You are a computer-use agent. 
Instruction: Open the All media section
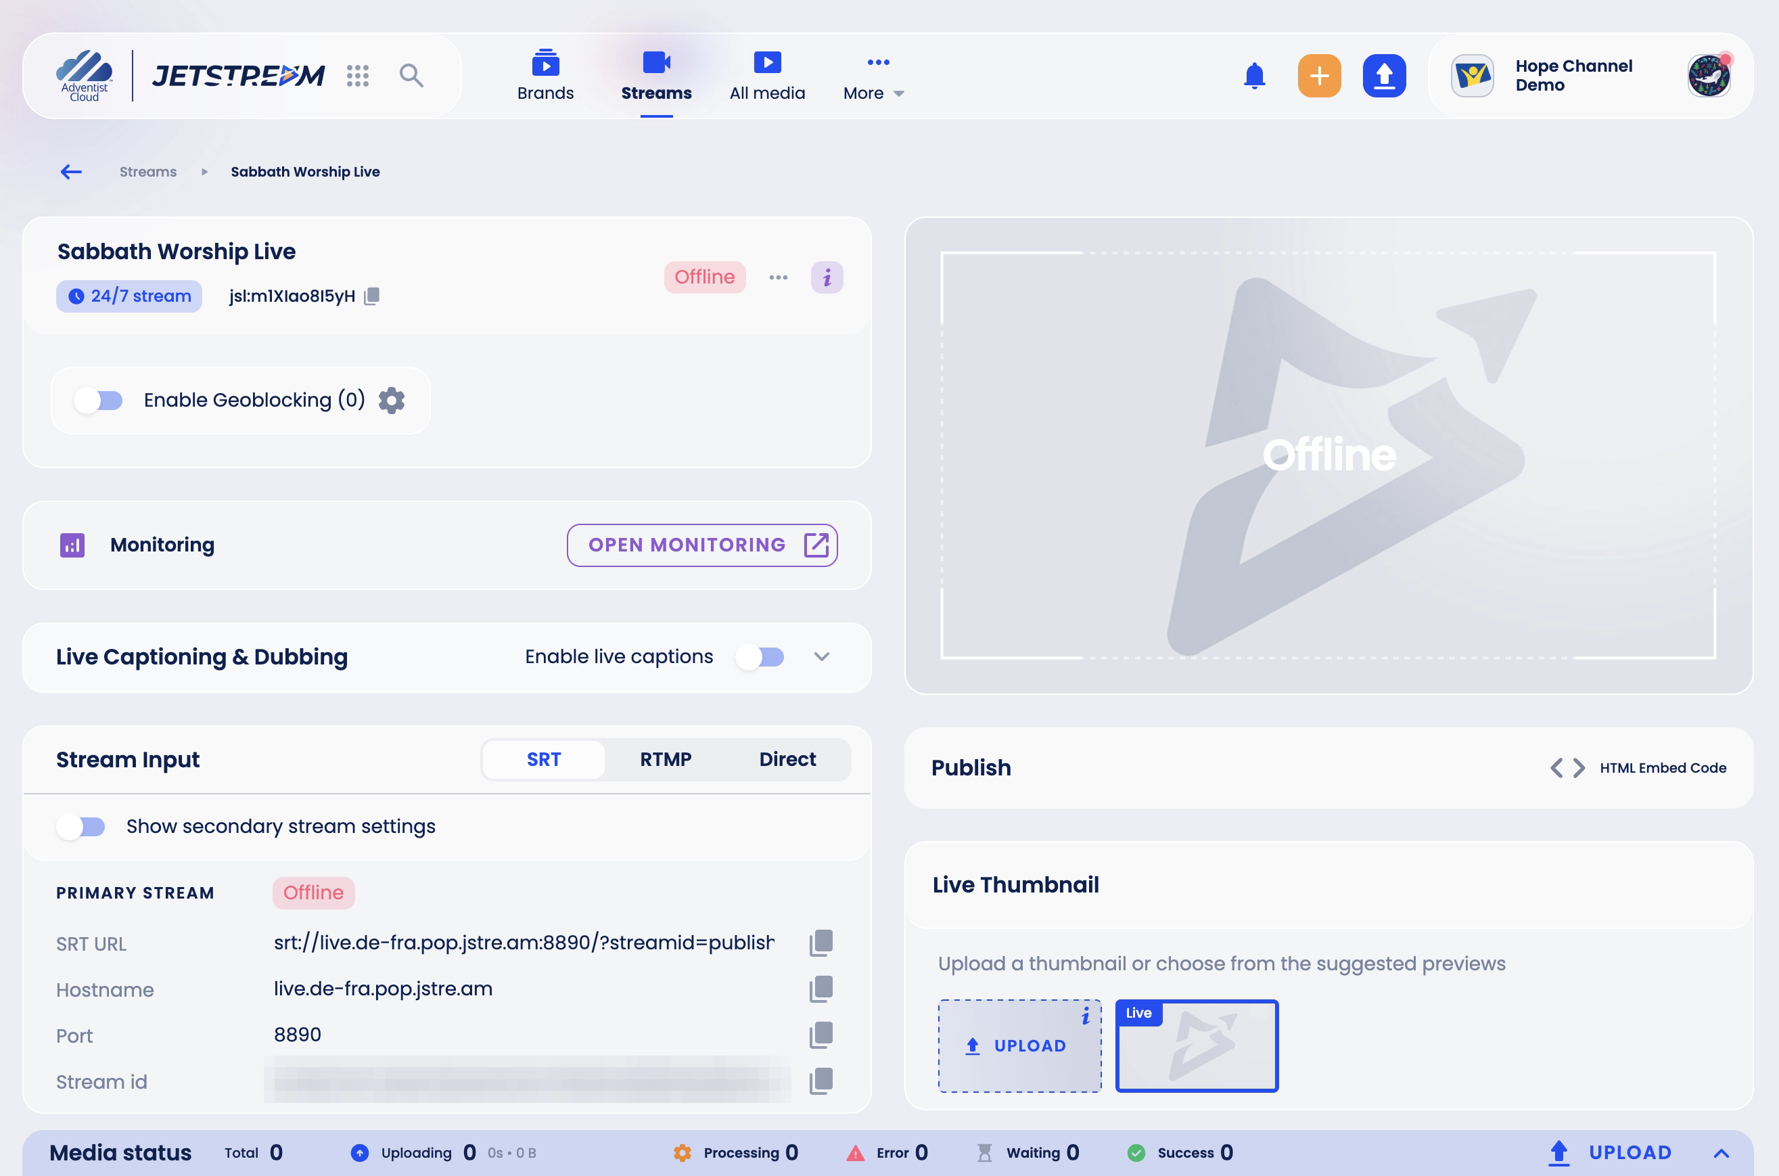pyautogui.click(x=767, y=77)
